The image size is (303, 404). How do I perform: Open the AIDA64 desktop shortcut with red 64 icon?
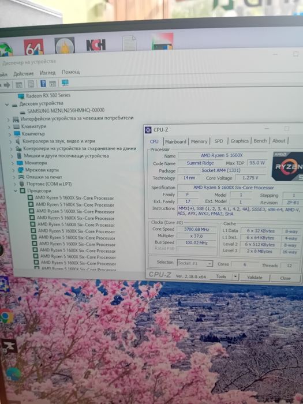(33, 47)
